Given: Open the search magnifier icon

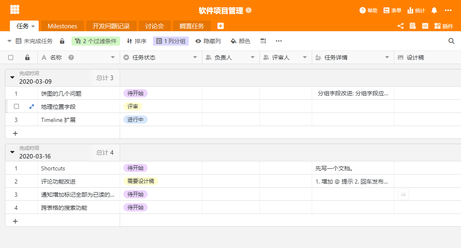Looking at the screenshot, I should 451,41.
